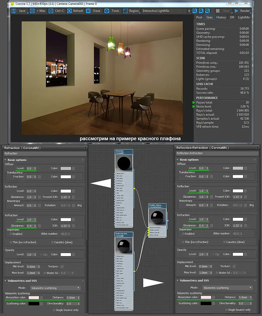This screenshot has width=262, height=316.
Task: Open the History tab
Action: click(x=221, y=17)
